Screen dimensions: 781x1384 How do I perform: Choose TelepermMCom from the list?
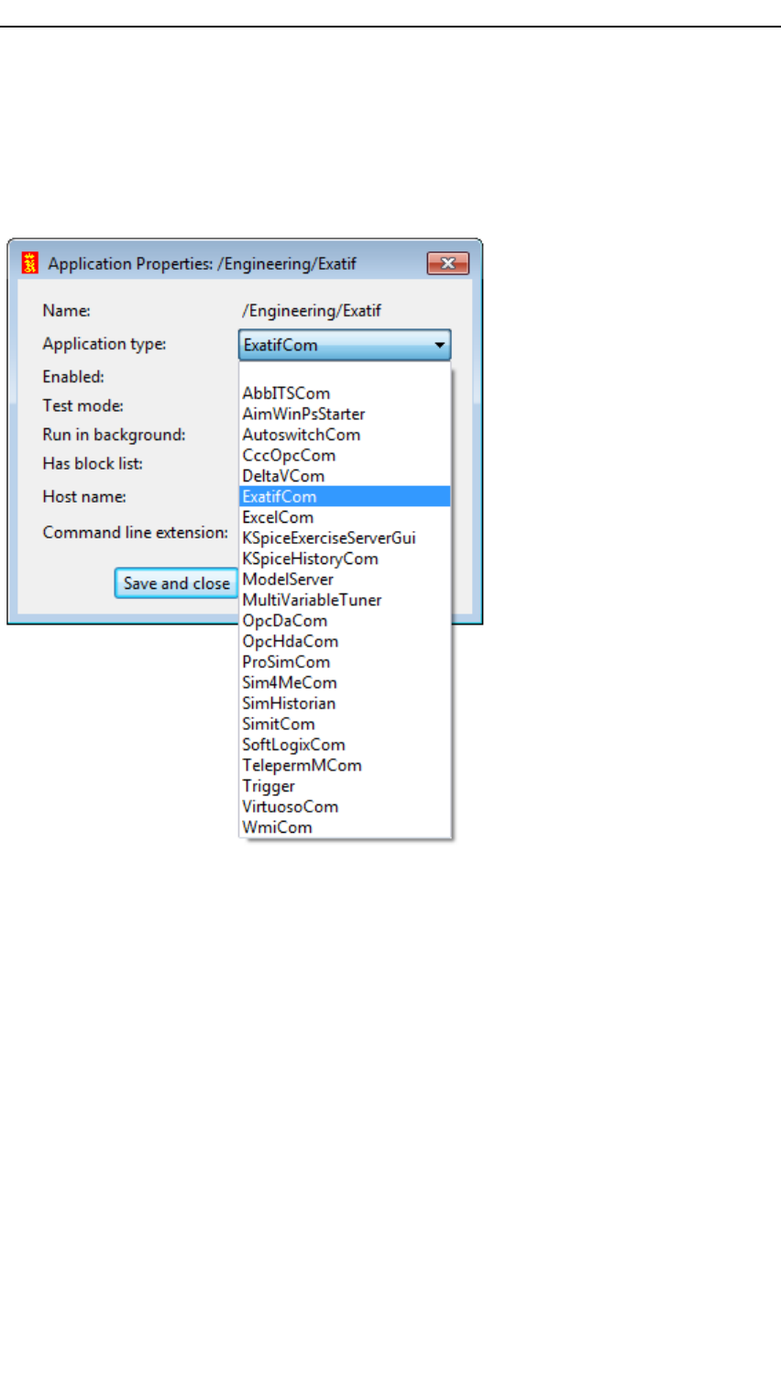coord(345,765)
